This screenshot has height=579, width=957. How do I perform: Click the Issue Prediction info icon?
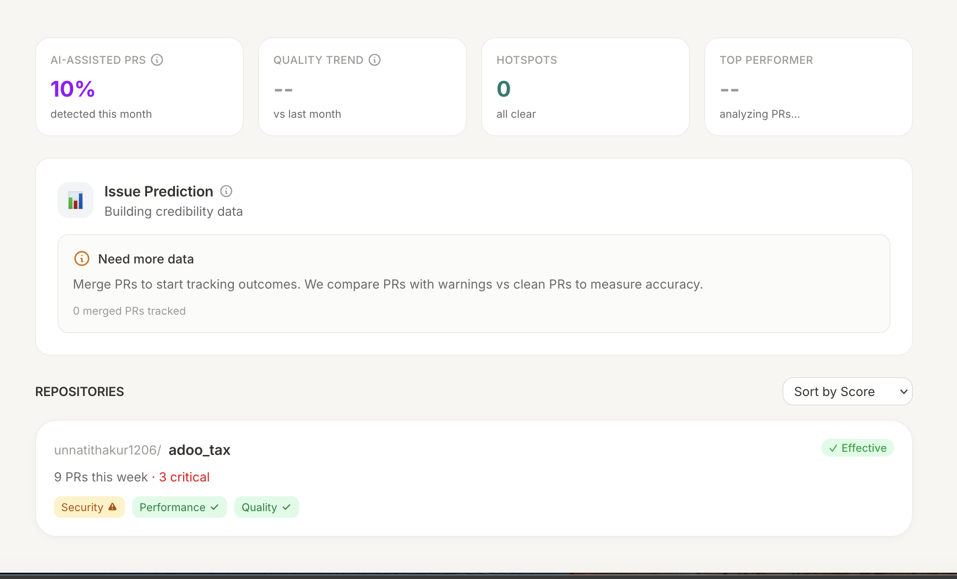point(226,191)
